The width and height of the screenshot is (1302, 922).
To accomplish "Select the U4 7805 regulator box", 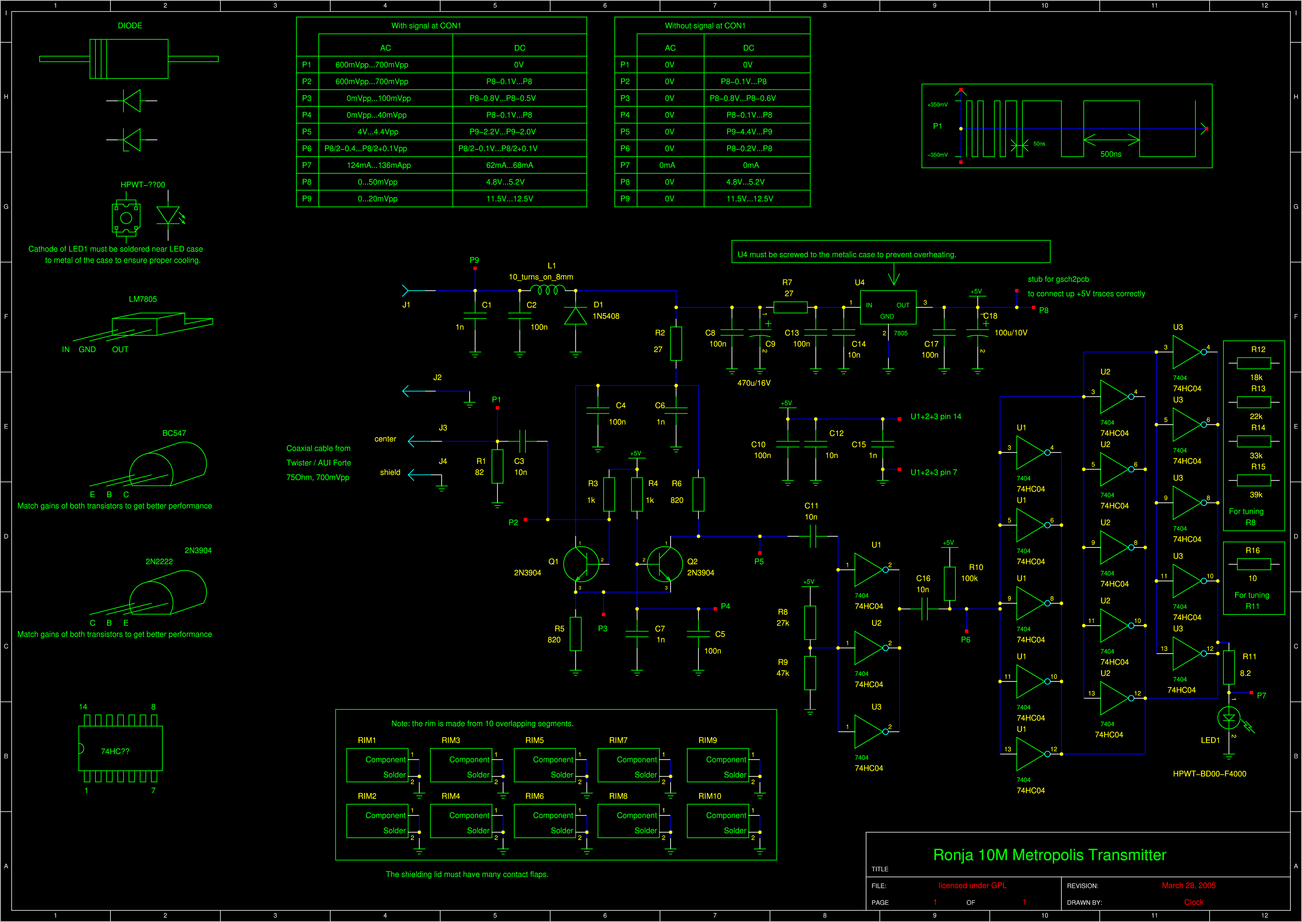I will [x=888, y=308].
